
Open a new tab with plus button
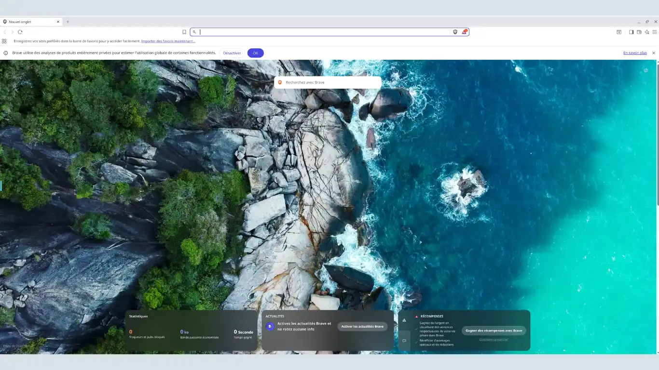point(68,22)
